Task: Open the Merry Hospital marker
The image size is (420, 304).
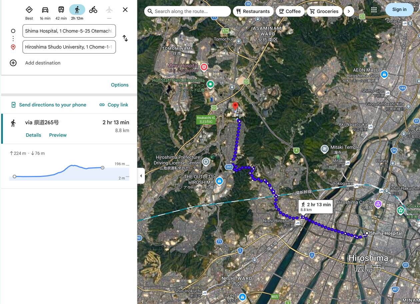Action: [204, 68]
